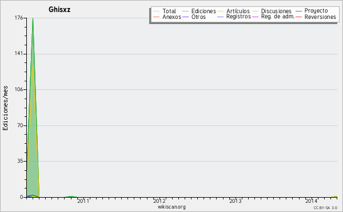The width and height of the screenshot is (343, 212).
Task: Click the 2013 x-axis label
Action: 236,201
